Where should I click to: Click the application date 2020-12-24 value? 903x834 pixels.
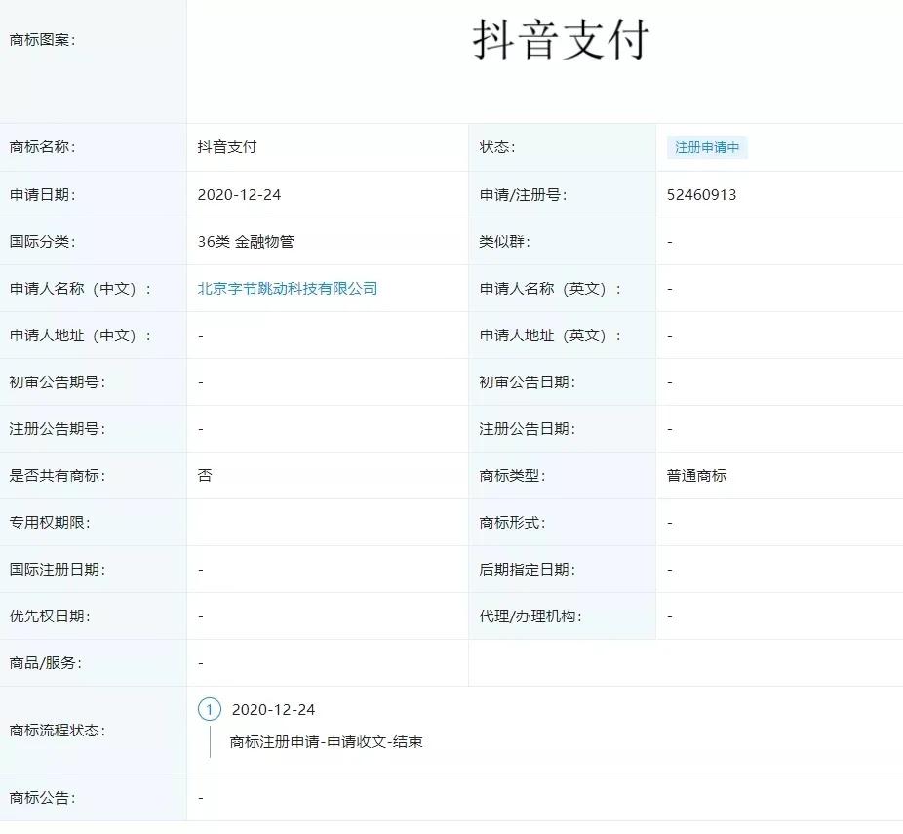239,195
